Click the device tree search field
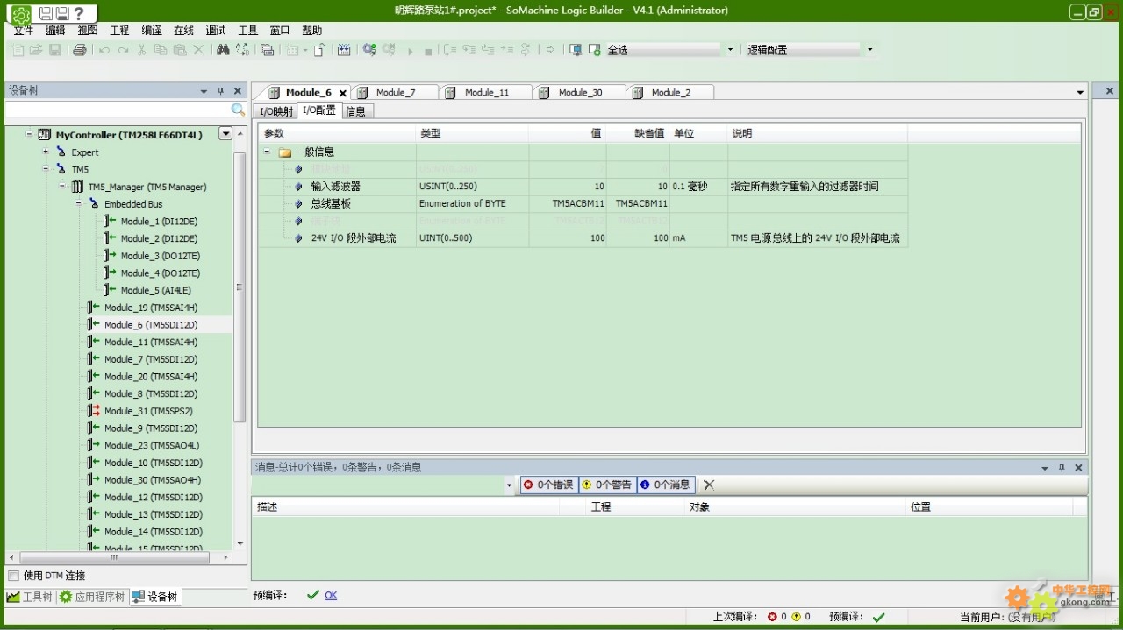 coord(118,110)
